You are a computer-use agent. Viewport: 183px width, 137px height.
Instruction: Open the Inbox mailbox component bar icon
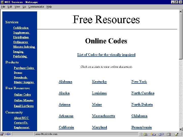coord(153,134)
